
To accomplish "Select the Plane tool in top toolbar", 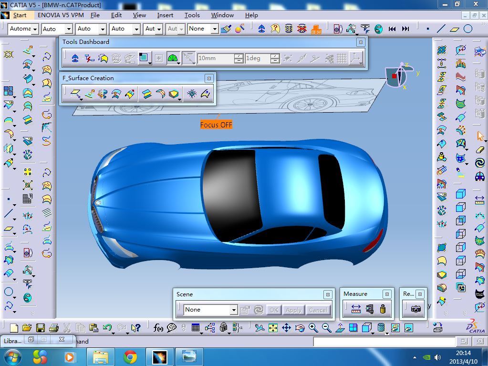I will (x=455, y=29).
